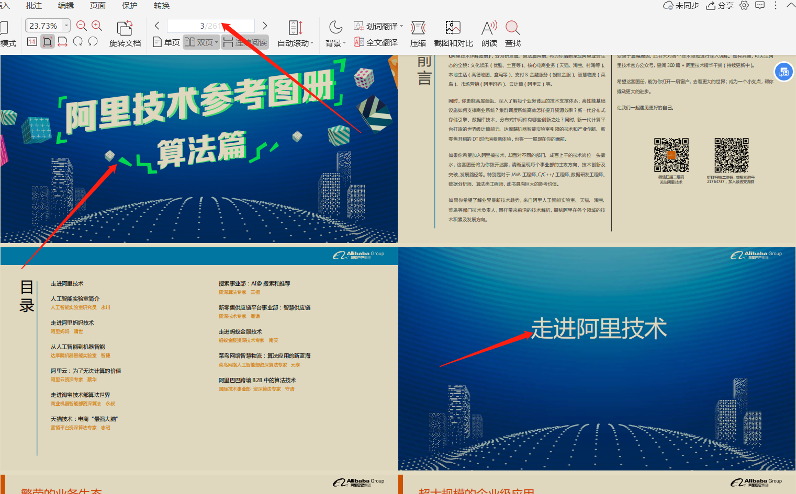796x494 pixels.
Task: Open the 批注 (Annotate) menu tab
Action: pyautogui.click(x=34, y=5)
